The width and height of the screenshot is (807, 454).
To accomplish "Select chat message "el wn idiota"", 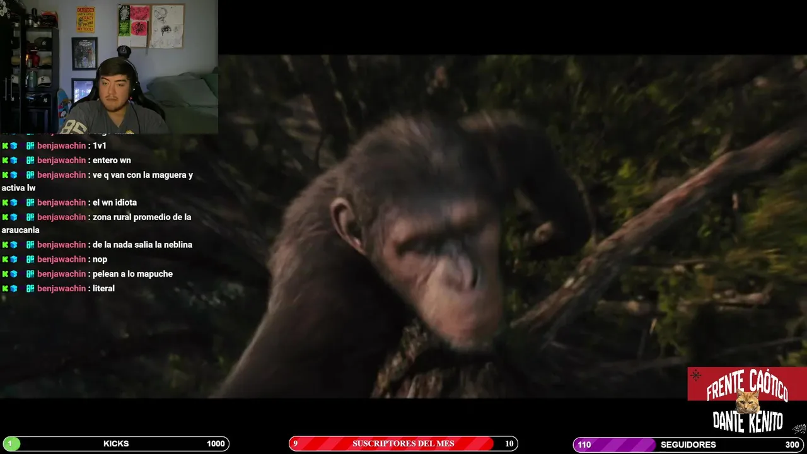I will tap(115, 202).
